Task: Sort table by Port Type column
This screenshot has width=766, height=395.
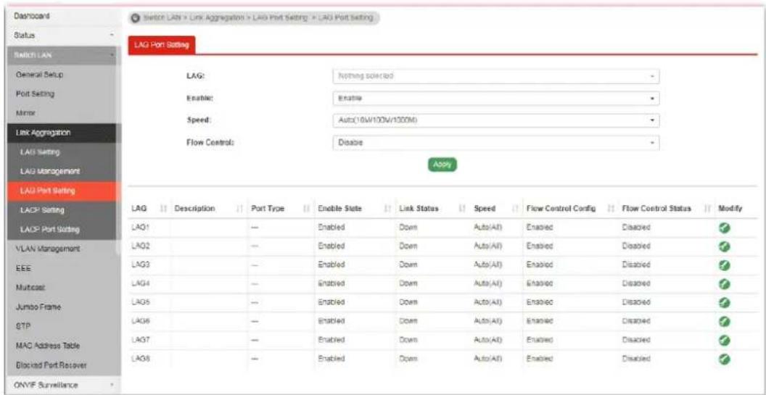Action: click(307, 209)
